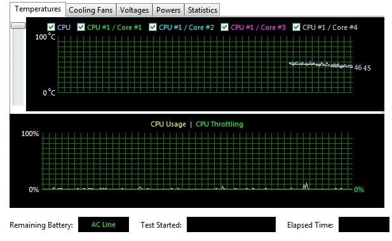The height and width of the screenshot is (241, 392).
Task: Click the 46 45 temperature readout
Action: click(363, 68)
